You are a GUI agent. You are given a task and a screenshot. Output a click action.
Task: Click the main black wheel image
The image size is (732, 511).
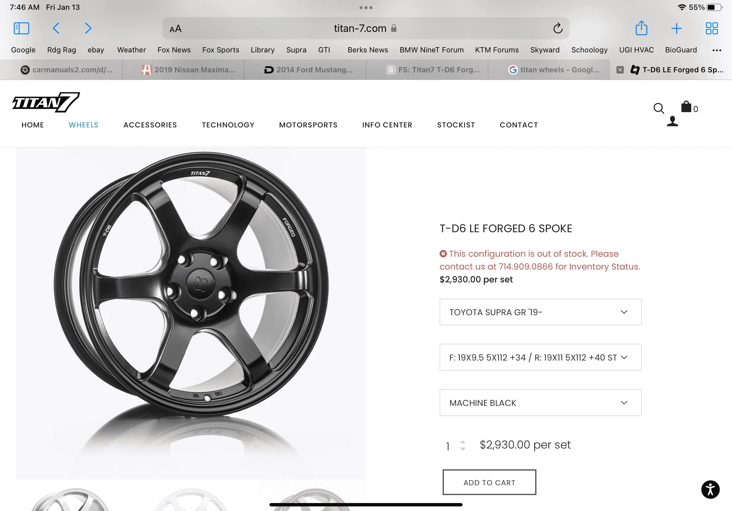coord(191,313)
